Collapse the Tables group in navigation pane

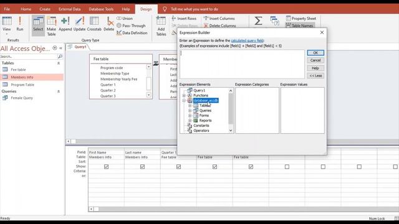(x=59, y=63)
